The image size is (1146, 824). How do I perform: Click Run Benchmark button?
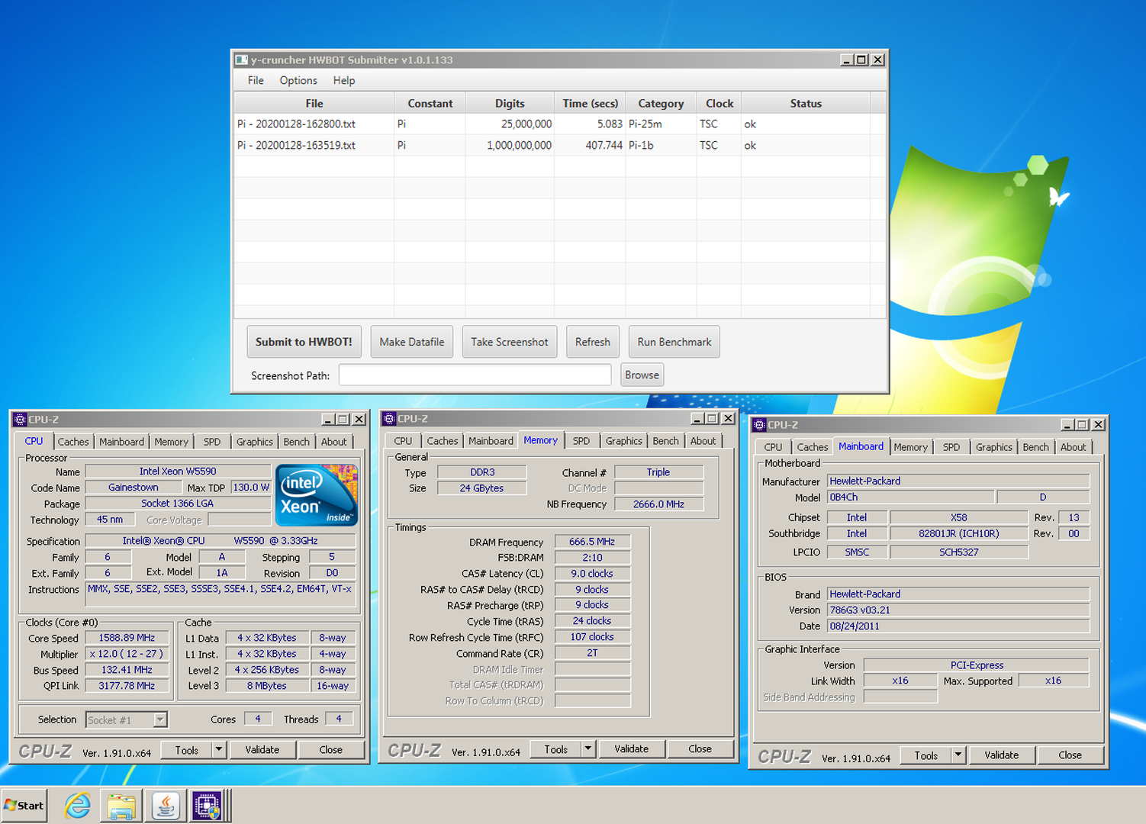[674, 342]
